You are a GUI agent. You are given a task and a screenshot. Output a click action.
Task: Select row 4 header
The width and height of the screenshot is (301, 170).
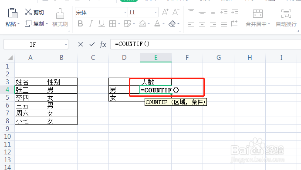(7, 90)
